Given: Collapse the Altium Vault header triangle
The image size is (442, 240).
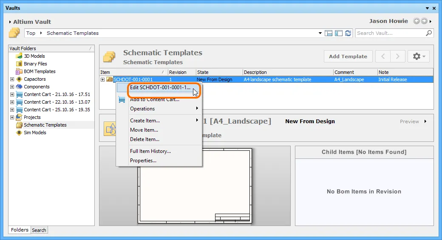Looking at the screenshot, I should (x=10, y=22).
